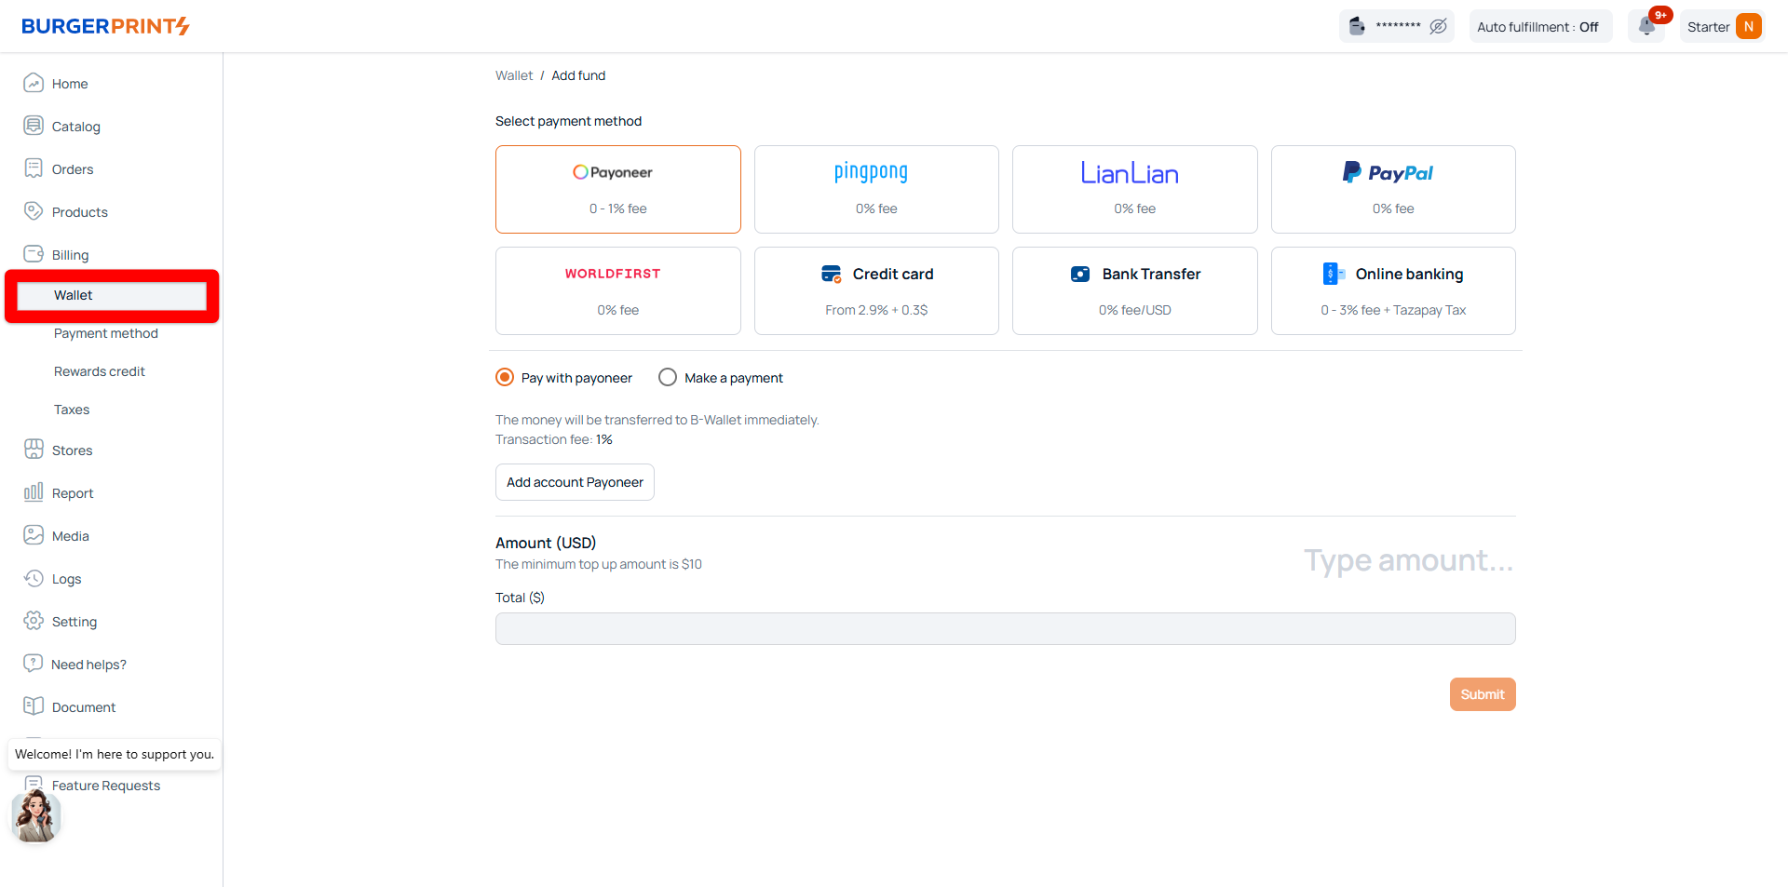Toggle Auto fulfillment setting
Viewport: 1788px width, 887px height.
pyautogui.click(x=1537, y=27)
